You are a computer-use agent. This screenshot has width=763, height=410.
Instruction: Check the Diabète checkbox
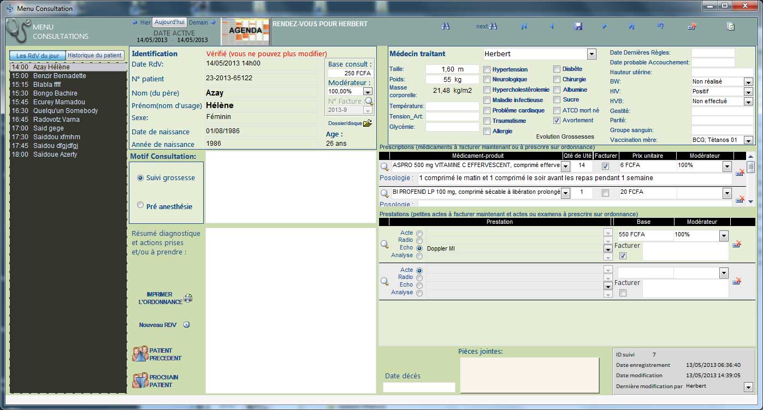click(x=557, y=69)
